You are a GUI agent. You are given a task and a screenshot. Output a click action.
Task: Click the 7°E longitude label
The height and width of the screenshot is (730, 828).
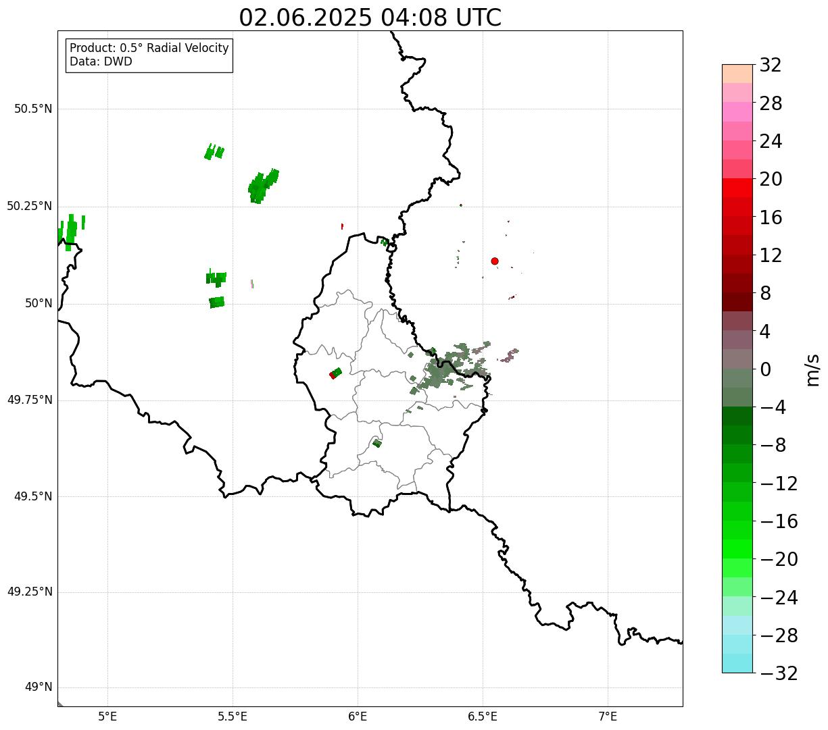(x=608, y=717)
